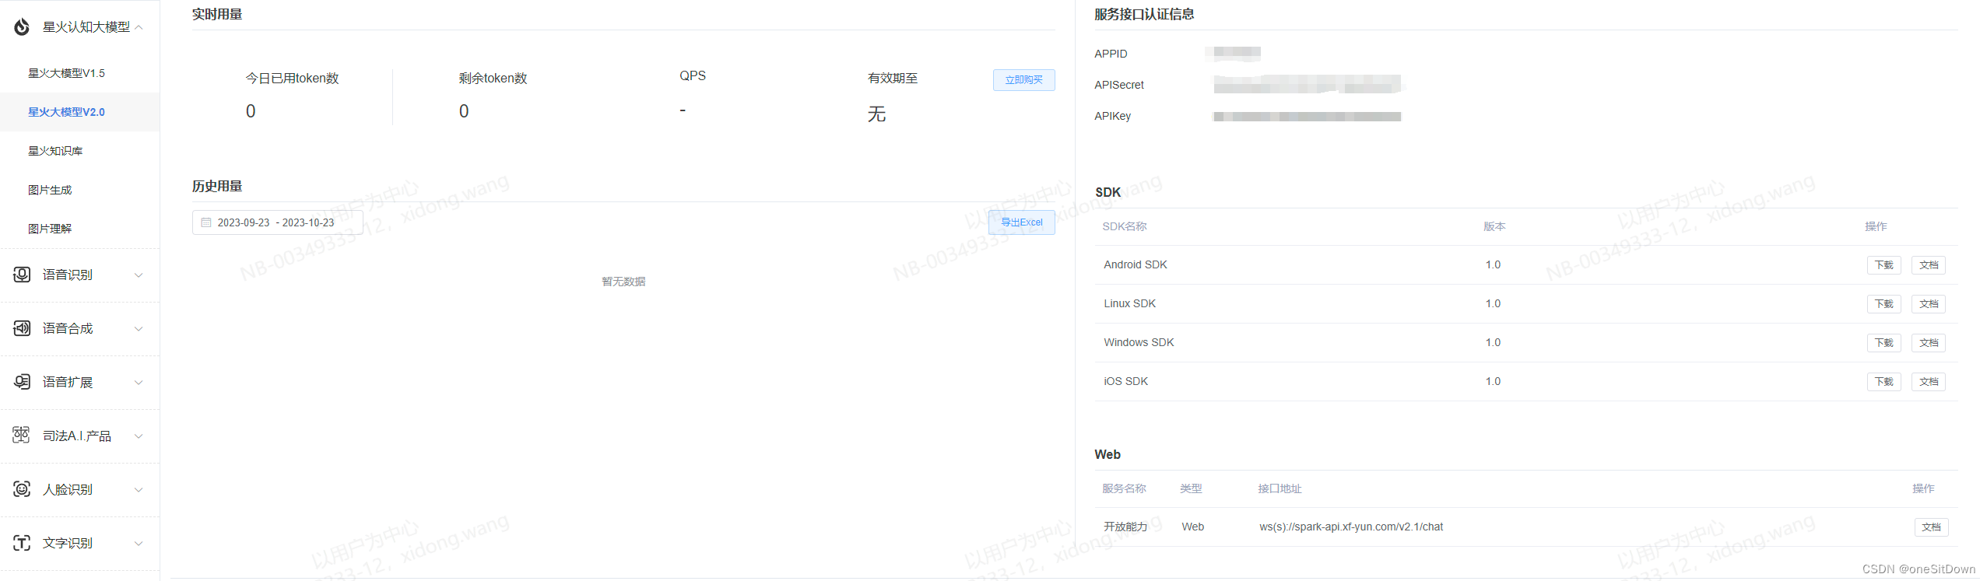Click the 人脸识别 face recognition icon
The image size is (1987, 581).
[x=22, y=489]
